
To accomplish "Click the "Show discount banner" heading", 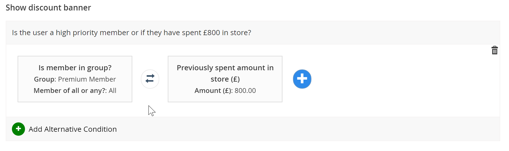I will coord(48,8).
